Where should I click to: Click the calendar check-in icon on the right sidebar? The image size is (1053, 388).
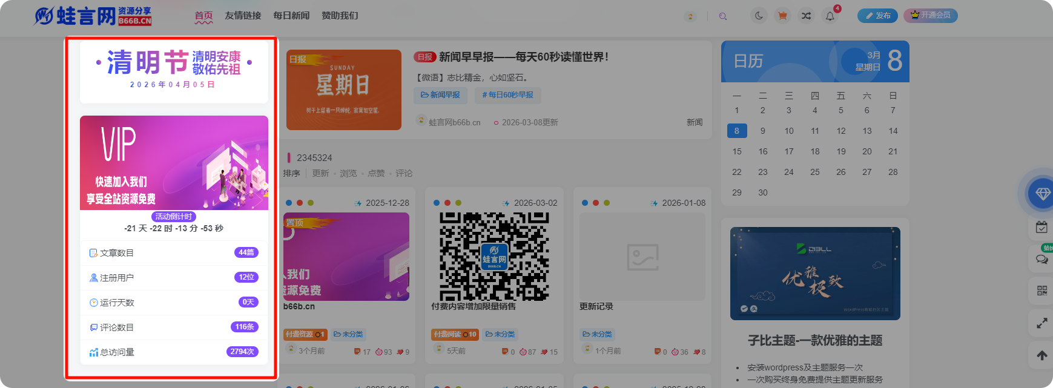[x=1041, y=228]
